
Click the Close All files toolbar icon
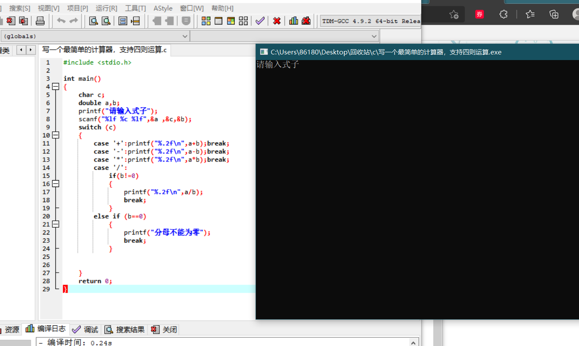23,21
